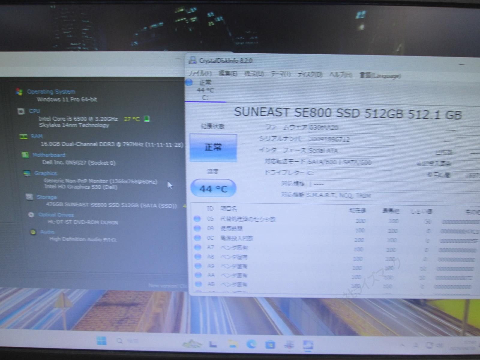Select the 代替処理済のセクタ数 SMART row

click(x=336, y=220)
